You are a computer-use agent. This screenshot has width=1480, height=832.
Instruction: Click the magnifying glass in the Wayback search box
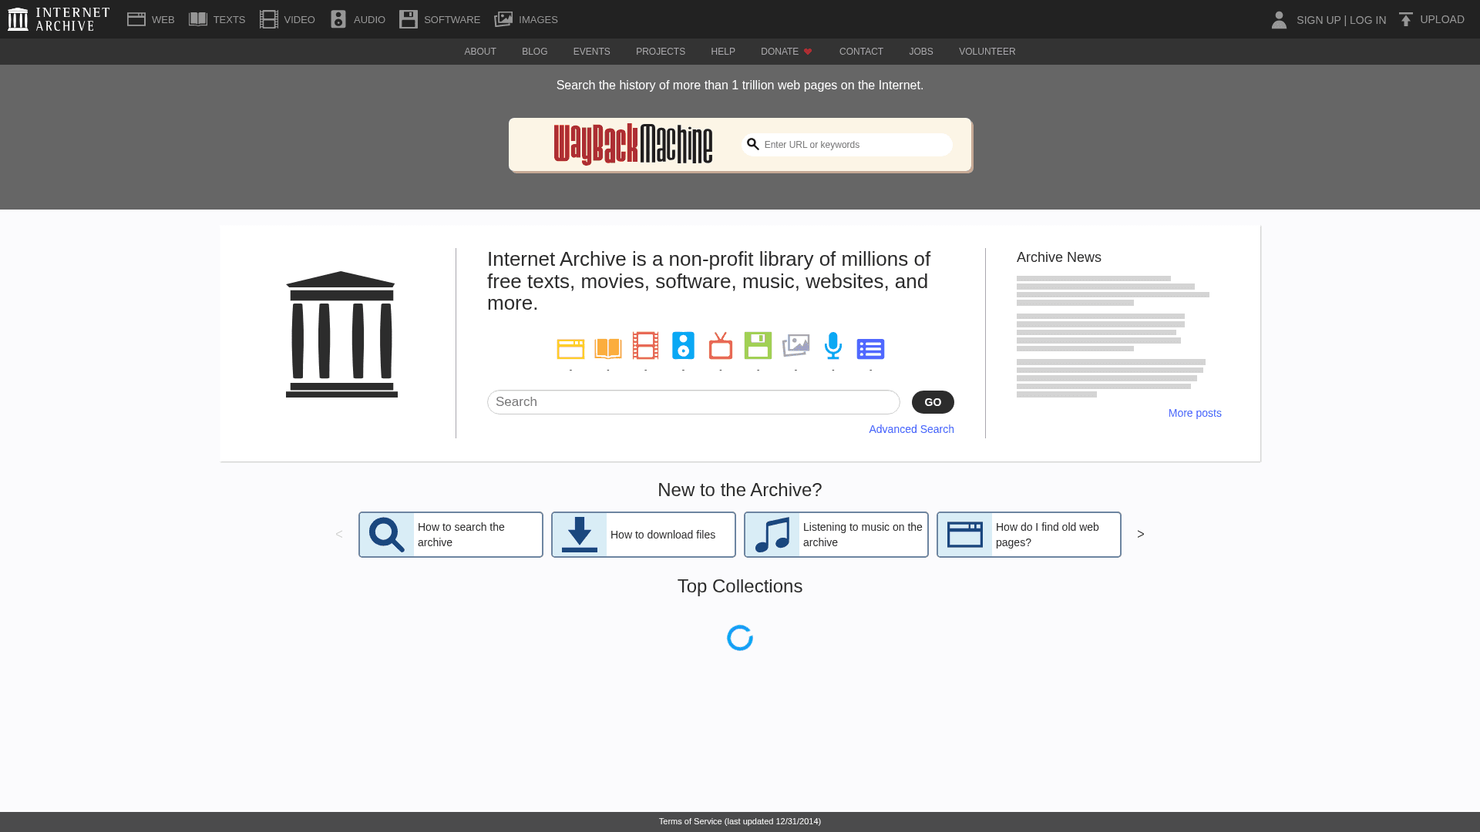tap(753, 144)
